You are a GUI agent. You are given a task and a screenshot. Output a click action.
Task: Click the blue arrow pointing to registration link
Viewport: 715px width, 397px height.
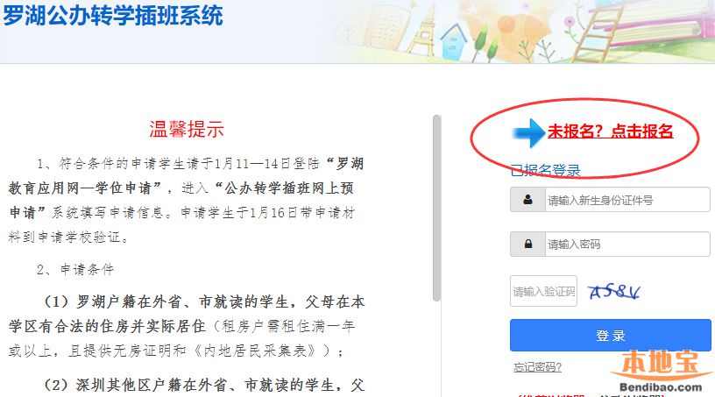[528, 133]
